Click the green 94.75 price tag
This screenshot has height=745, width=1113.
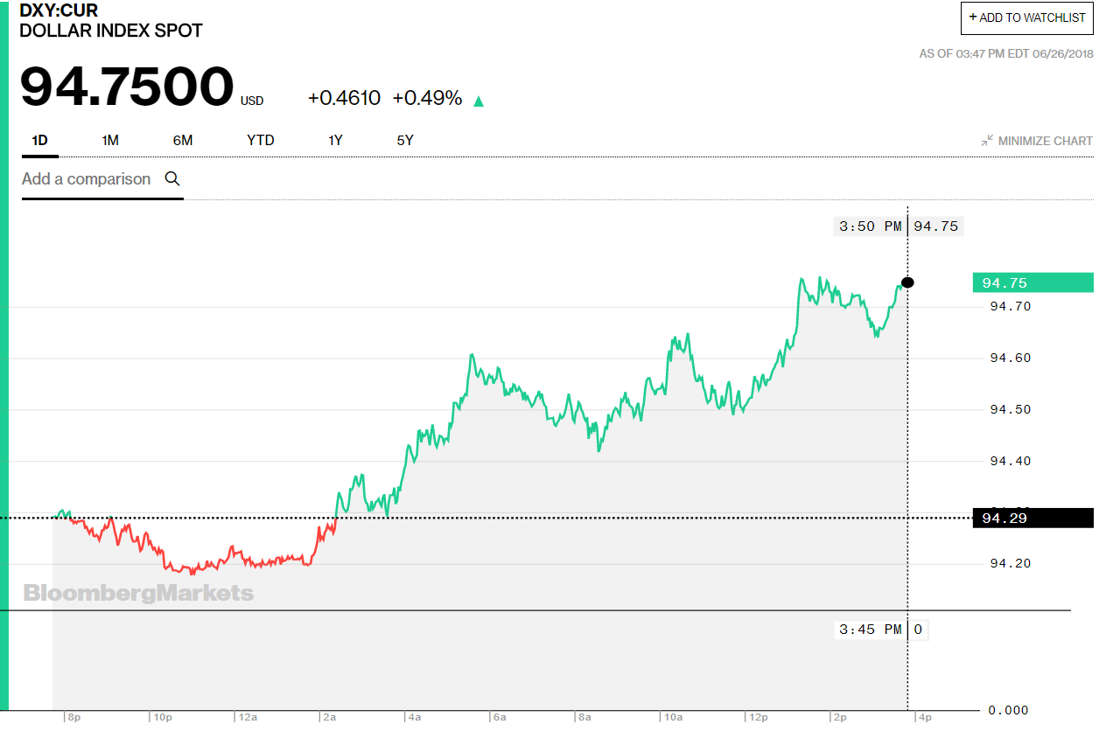[1032, 282]
